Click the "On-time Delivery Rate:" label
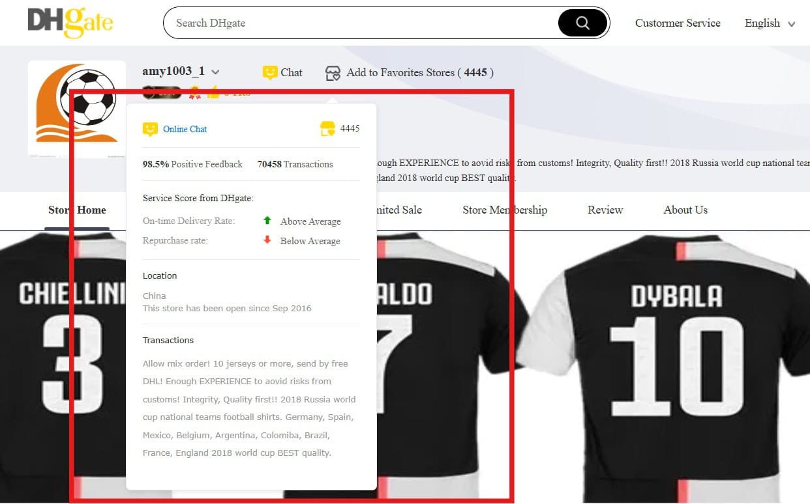The width and height of the screenshot is (810, 504). point(188,221)
